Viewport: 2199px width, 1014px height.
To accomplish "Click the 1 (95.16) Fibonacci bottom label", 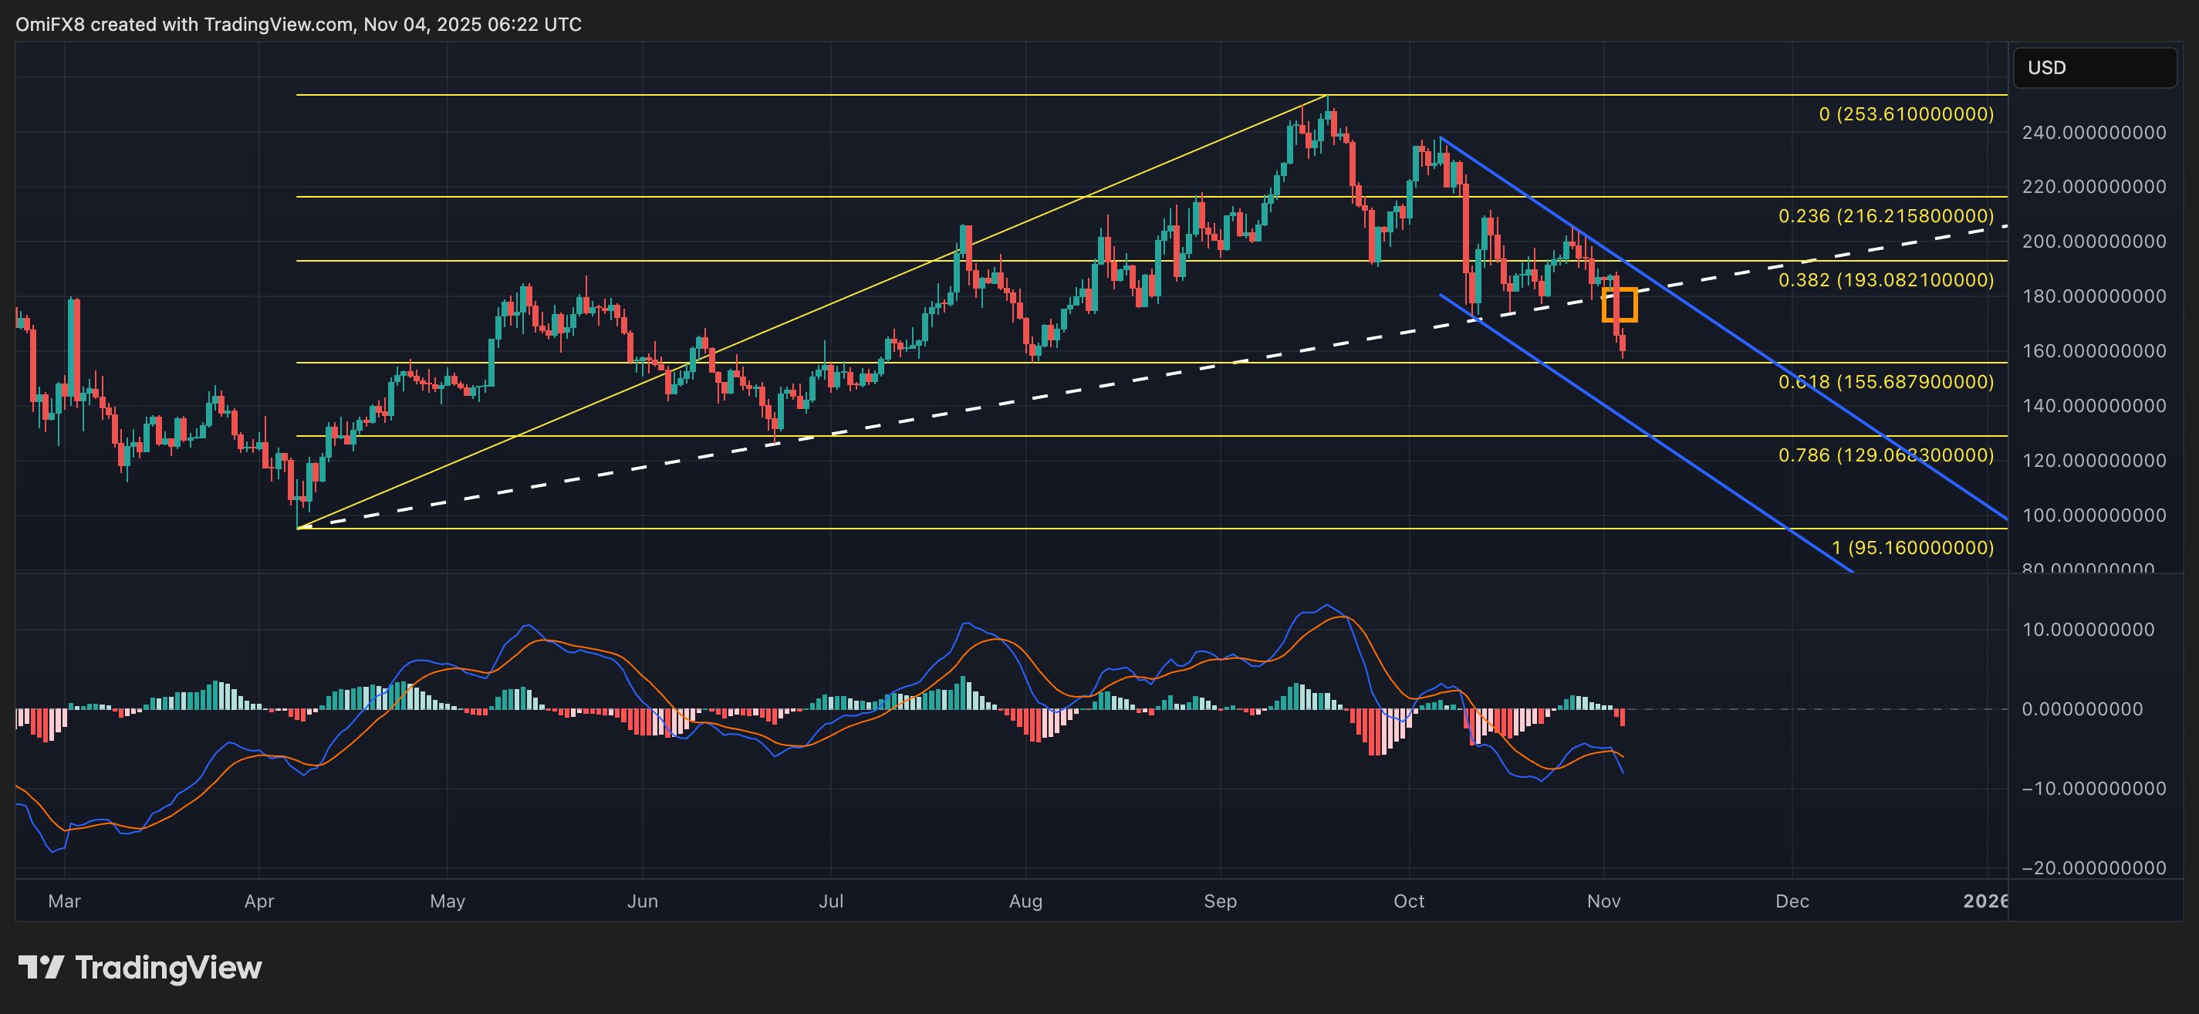I will [1912, 548].
